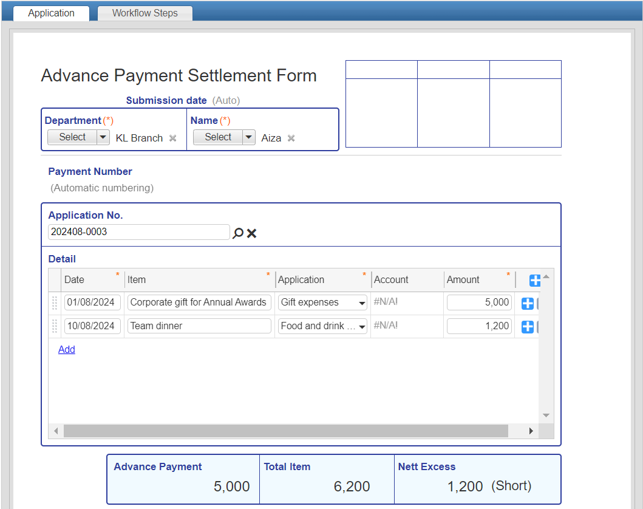Remove Aiza from the Name field
The width and height of the screenshot is (643, 509).
tap(291, 138)
